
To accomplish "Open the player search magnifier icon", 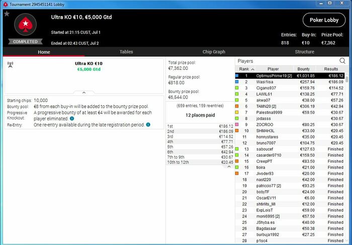I will pyautogui.click(x=342, y=61).
